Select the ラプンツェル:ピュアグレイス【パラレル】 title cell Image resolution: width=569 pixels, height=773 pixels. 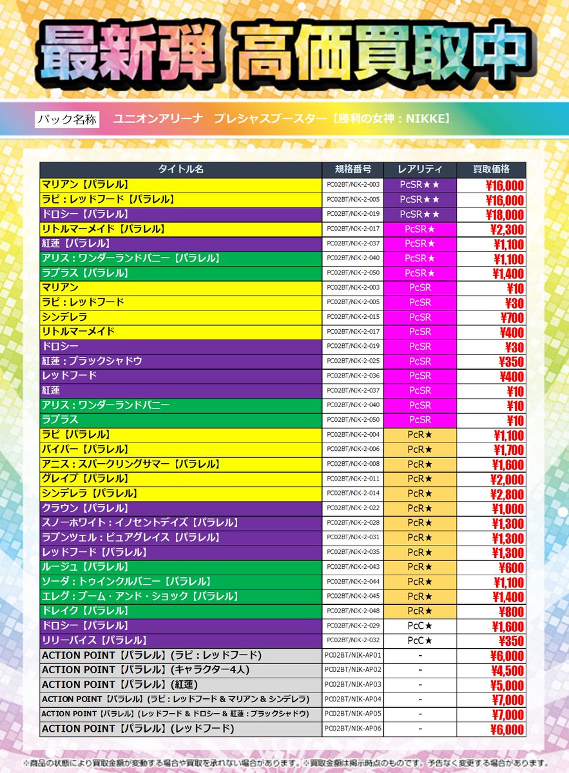click(x=181, y=539)
